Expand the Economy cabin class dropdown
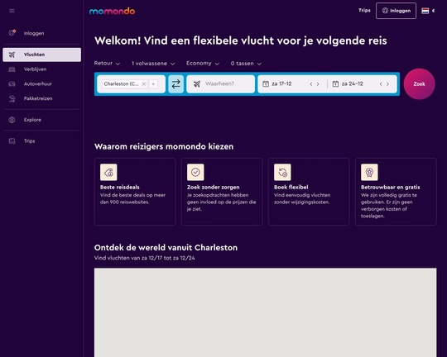The width and height of the screenshot is (447, 357). 203,64
